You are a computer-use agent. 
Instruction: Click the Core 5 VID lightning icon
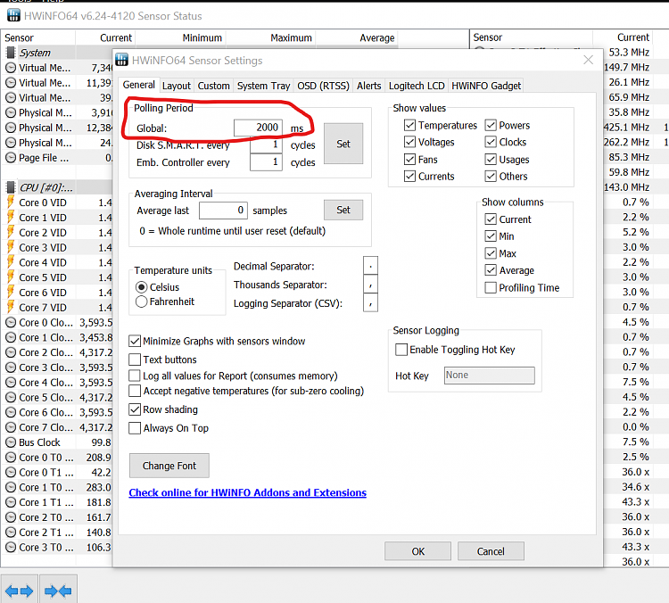click(x=10, y=277)
